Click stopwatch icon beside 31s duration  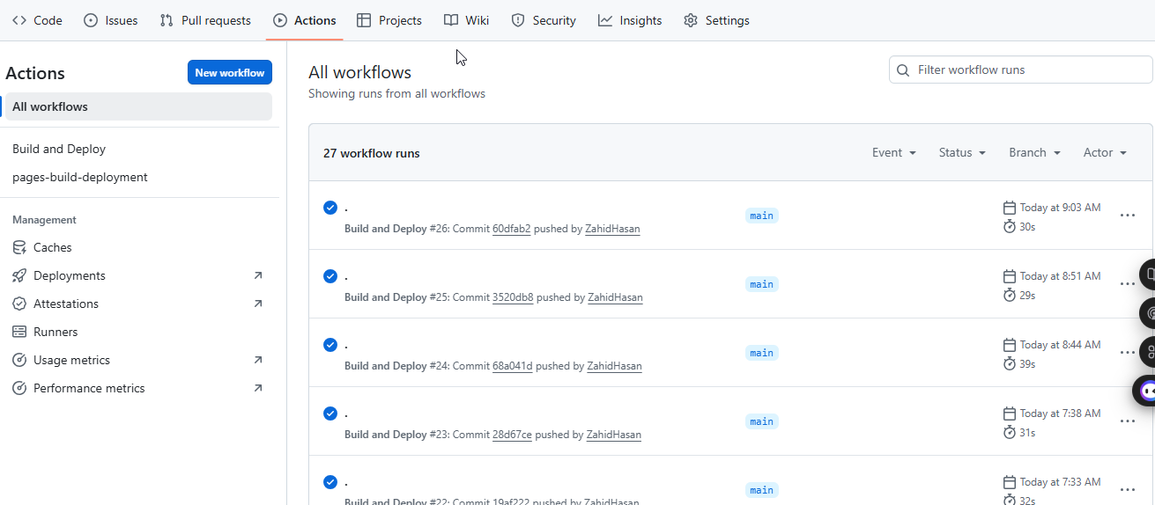[1010, 433]
